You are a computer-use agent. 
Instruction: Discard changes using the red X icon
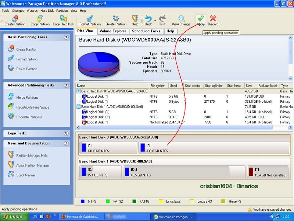click(213, 19)
